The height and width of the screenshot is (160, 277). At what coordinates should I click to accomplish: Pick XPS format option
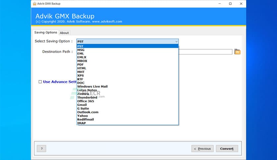(x=128, y=75)
